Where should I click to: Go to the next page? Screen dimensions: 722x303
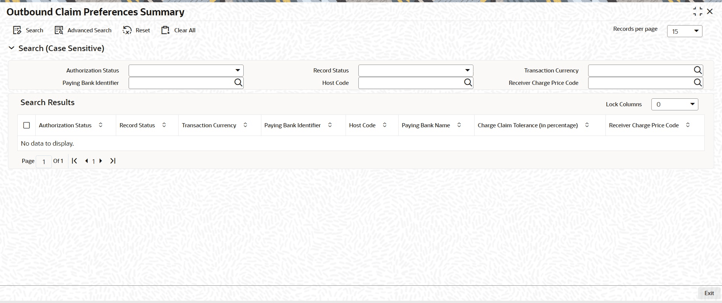pos(100,161)
